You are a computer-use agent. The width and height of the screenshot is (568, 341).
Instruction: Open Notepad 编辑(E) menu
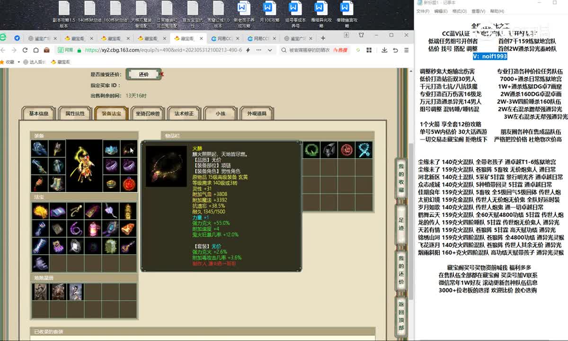(440, 11)
